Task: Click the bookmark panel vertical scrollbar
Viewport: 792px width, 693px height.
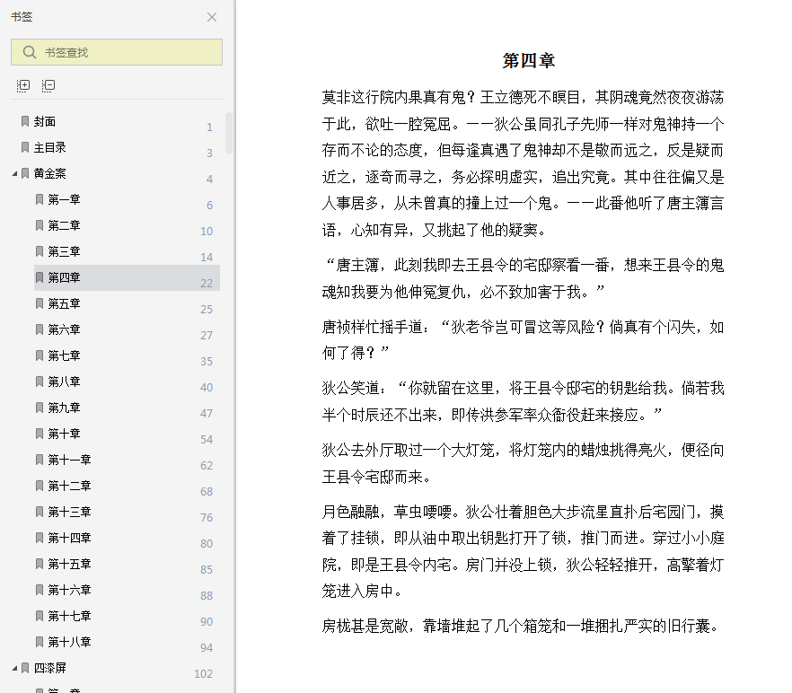Action: coord(229,133)
